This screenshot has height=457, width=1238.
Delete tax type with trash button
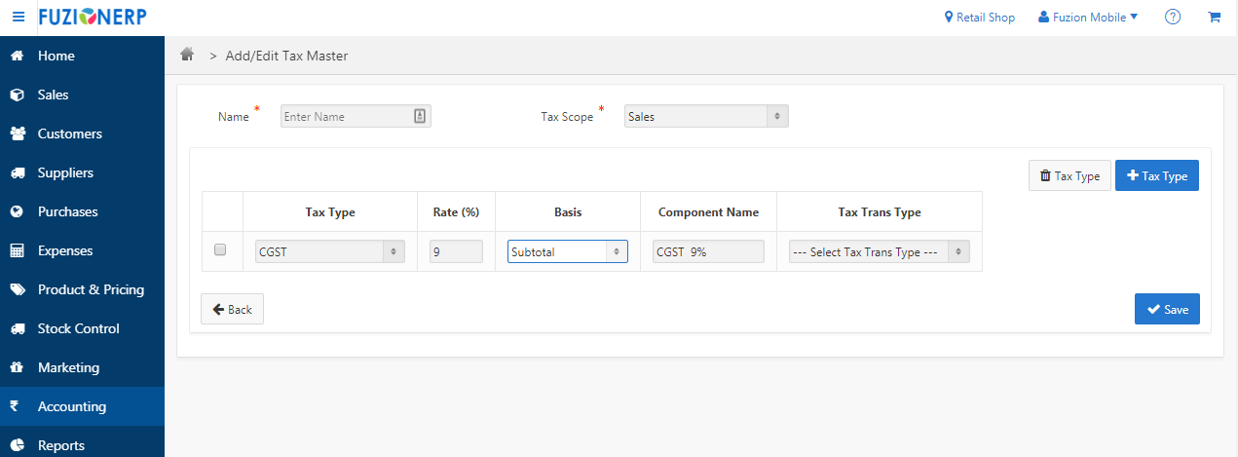(x=1069, y=175)
